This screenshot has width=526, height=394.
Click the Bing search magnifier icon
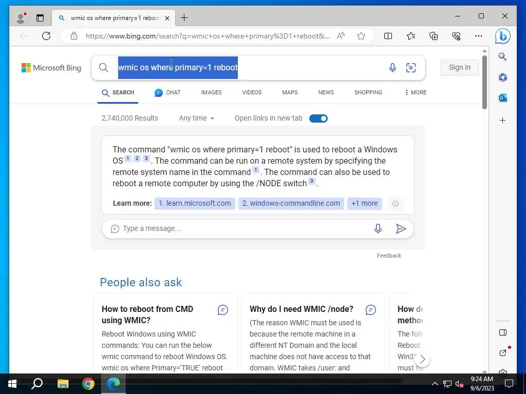click(x=104, y=68)
